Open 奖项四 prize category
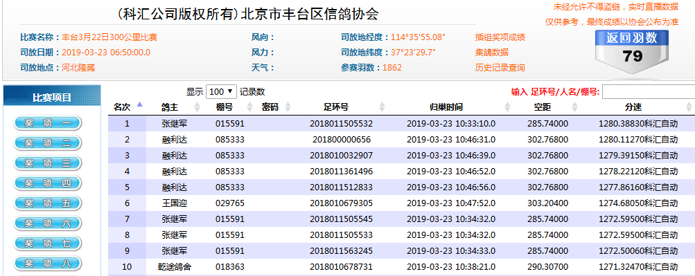 click(x=47, y=183)
